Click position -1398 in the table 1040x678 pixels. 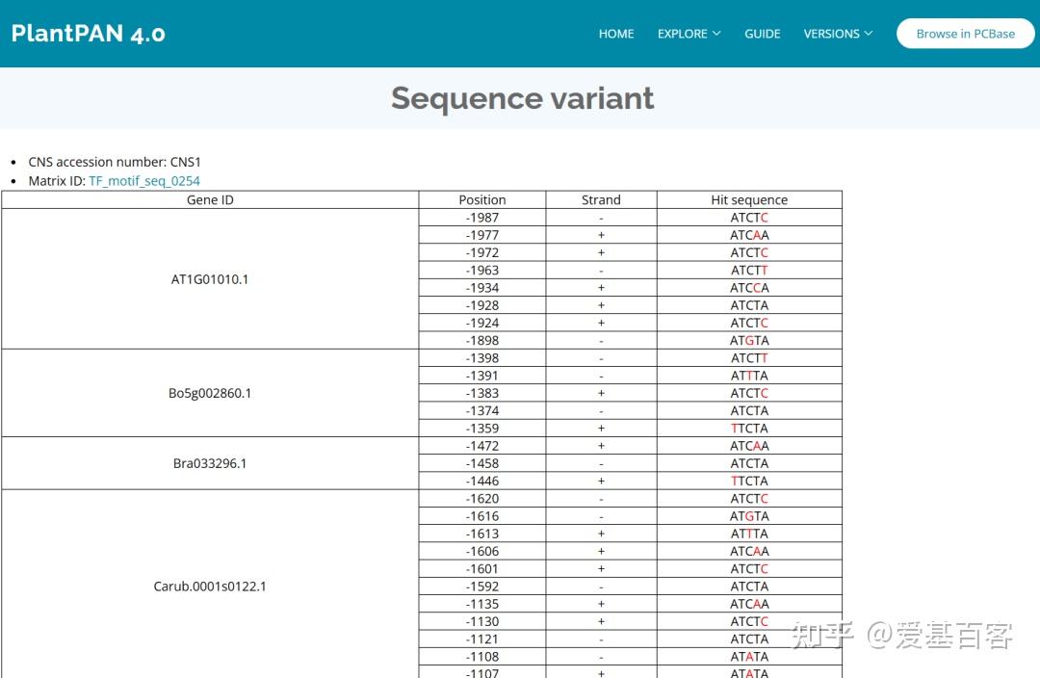click(482, 358)
